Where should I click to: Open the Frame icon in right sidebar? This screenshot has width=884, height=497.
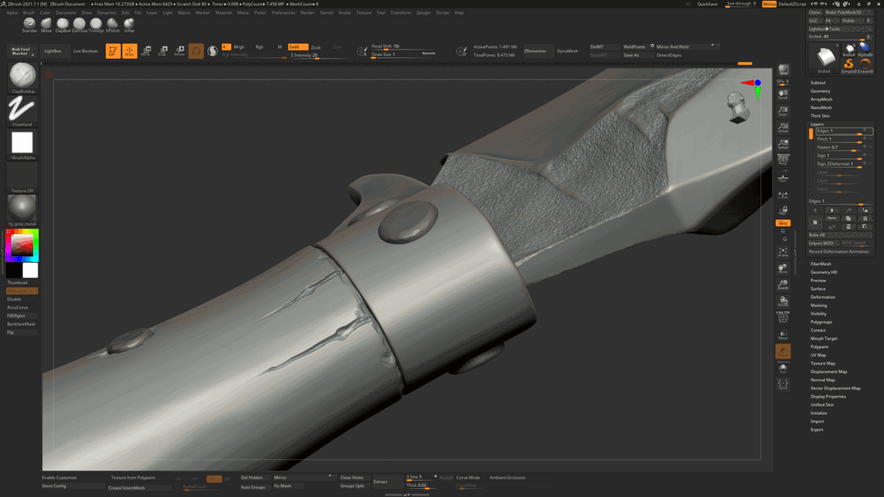(782, 250)
